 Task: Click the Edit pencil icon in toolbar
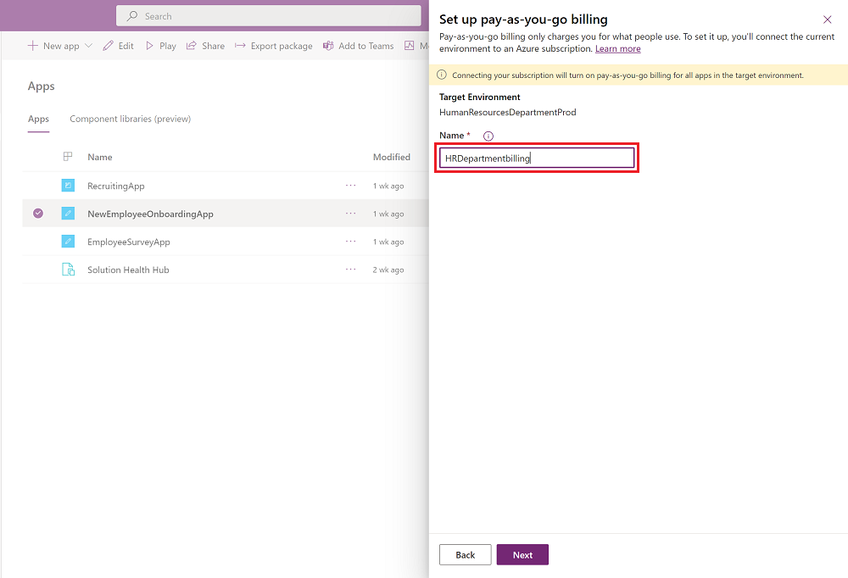[x=108, y=46]
